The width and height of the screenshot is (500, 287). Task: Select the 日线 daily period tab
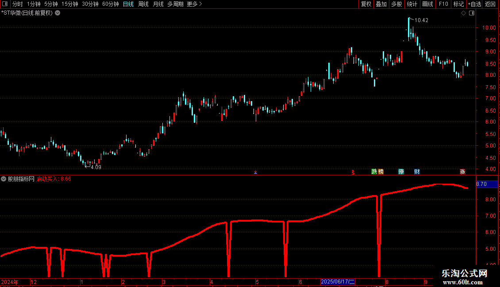128,4
